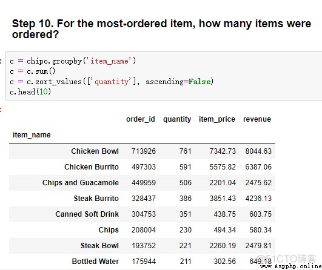Image resolution: width=322 pixels, height=270 pixels.
Task: Click the c.head(10) code line
Action: [30, 91]
